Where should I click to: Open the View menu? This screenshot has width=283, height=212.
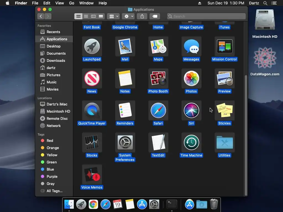click(x=60, y=3)
